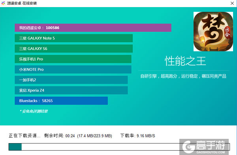Click the 性能之王 heading

185,61
